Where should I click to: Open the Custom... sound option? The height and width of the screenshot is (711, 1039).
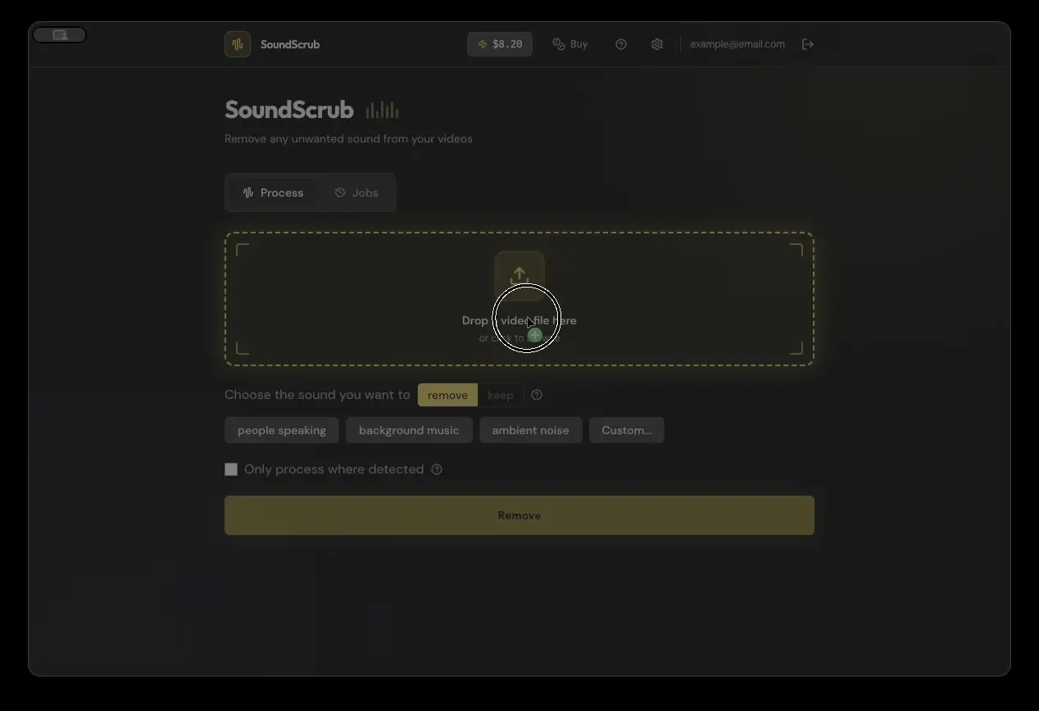pos(627,430)
